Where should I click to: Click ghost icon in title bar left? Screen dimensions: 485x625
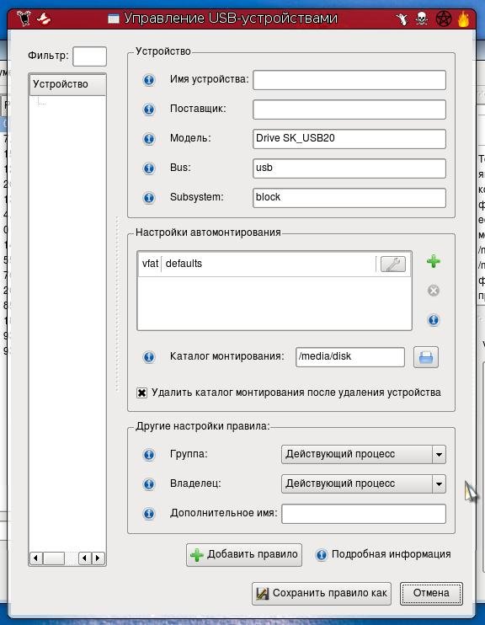click(x=44, y=19)
